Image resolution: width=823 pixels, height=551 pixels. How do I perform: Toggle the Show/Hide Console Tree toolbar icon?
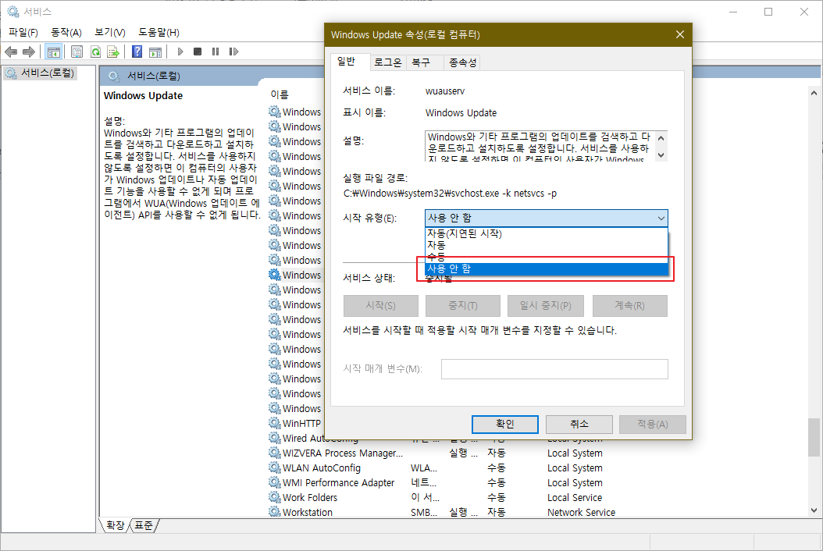point(54,52)
